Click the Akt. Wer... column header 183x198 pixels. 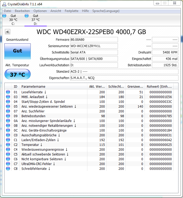[97, 87]
